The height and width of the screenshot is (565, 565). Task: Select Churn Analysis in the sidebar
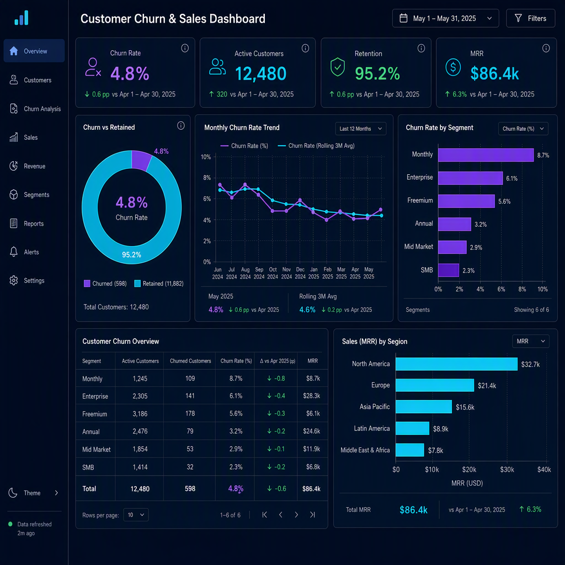34,109
